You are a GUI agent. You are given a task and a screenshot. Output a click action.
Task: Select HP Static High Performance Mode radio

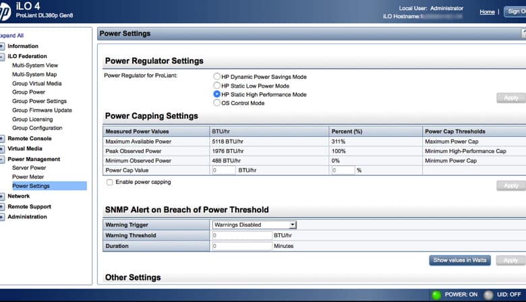point(216,94)
